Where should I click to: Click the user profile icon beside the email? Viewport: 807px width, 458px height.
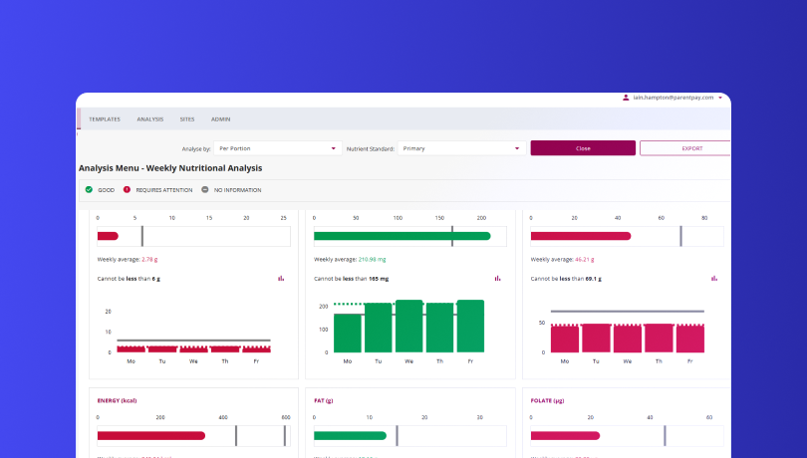click(626, 98)
